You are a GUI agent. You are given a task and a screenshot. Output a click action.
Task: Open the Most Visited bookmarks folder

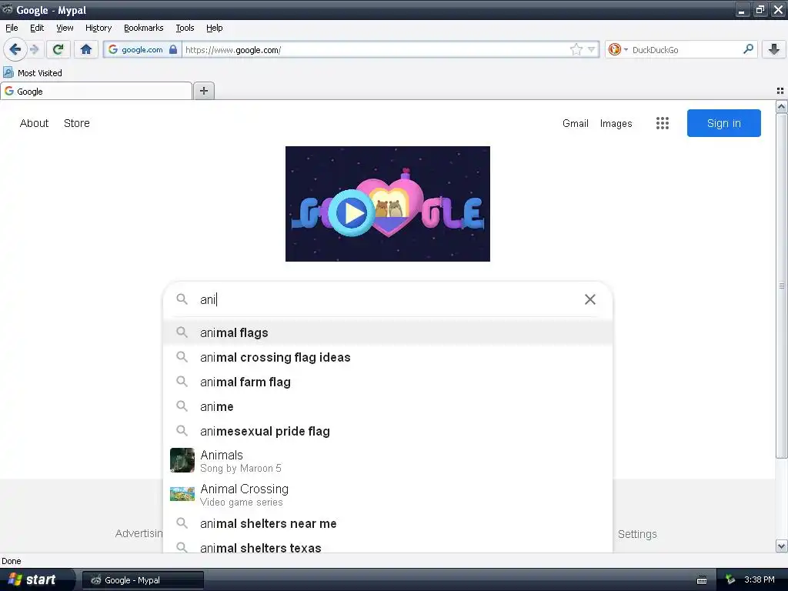(32, 73)
